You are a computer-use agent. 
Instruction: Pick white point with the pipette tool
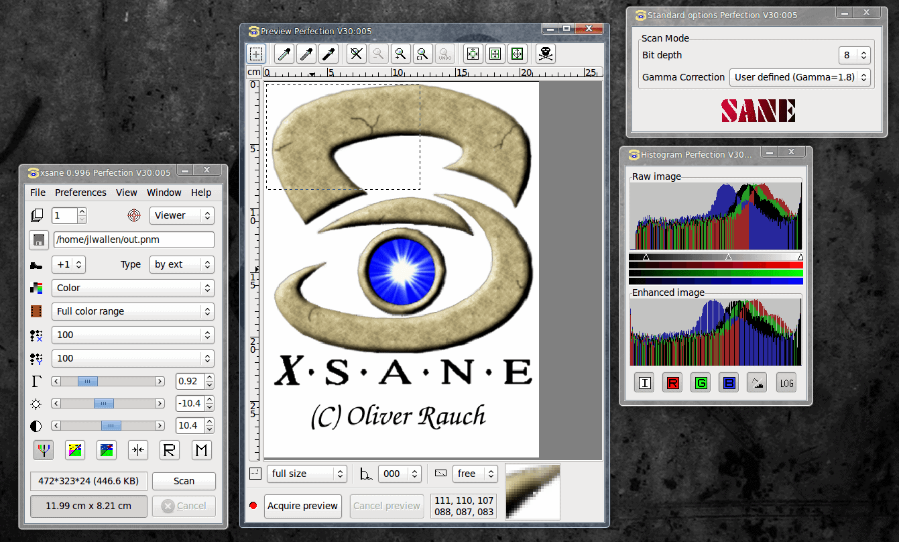coord(284,54)
